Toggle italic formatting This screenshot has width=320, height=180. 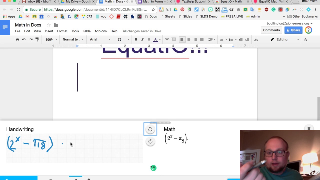click(142, 39)
